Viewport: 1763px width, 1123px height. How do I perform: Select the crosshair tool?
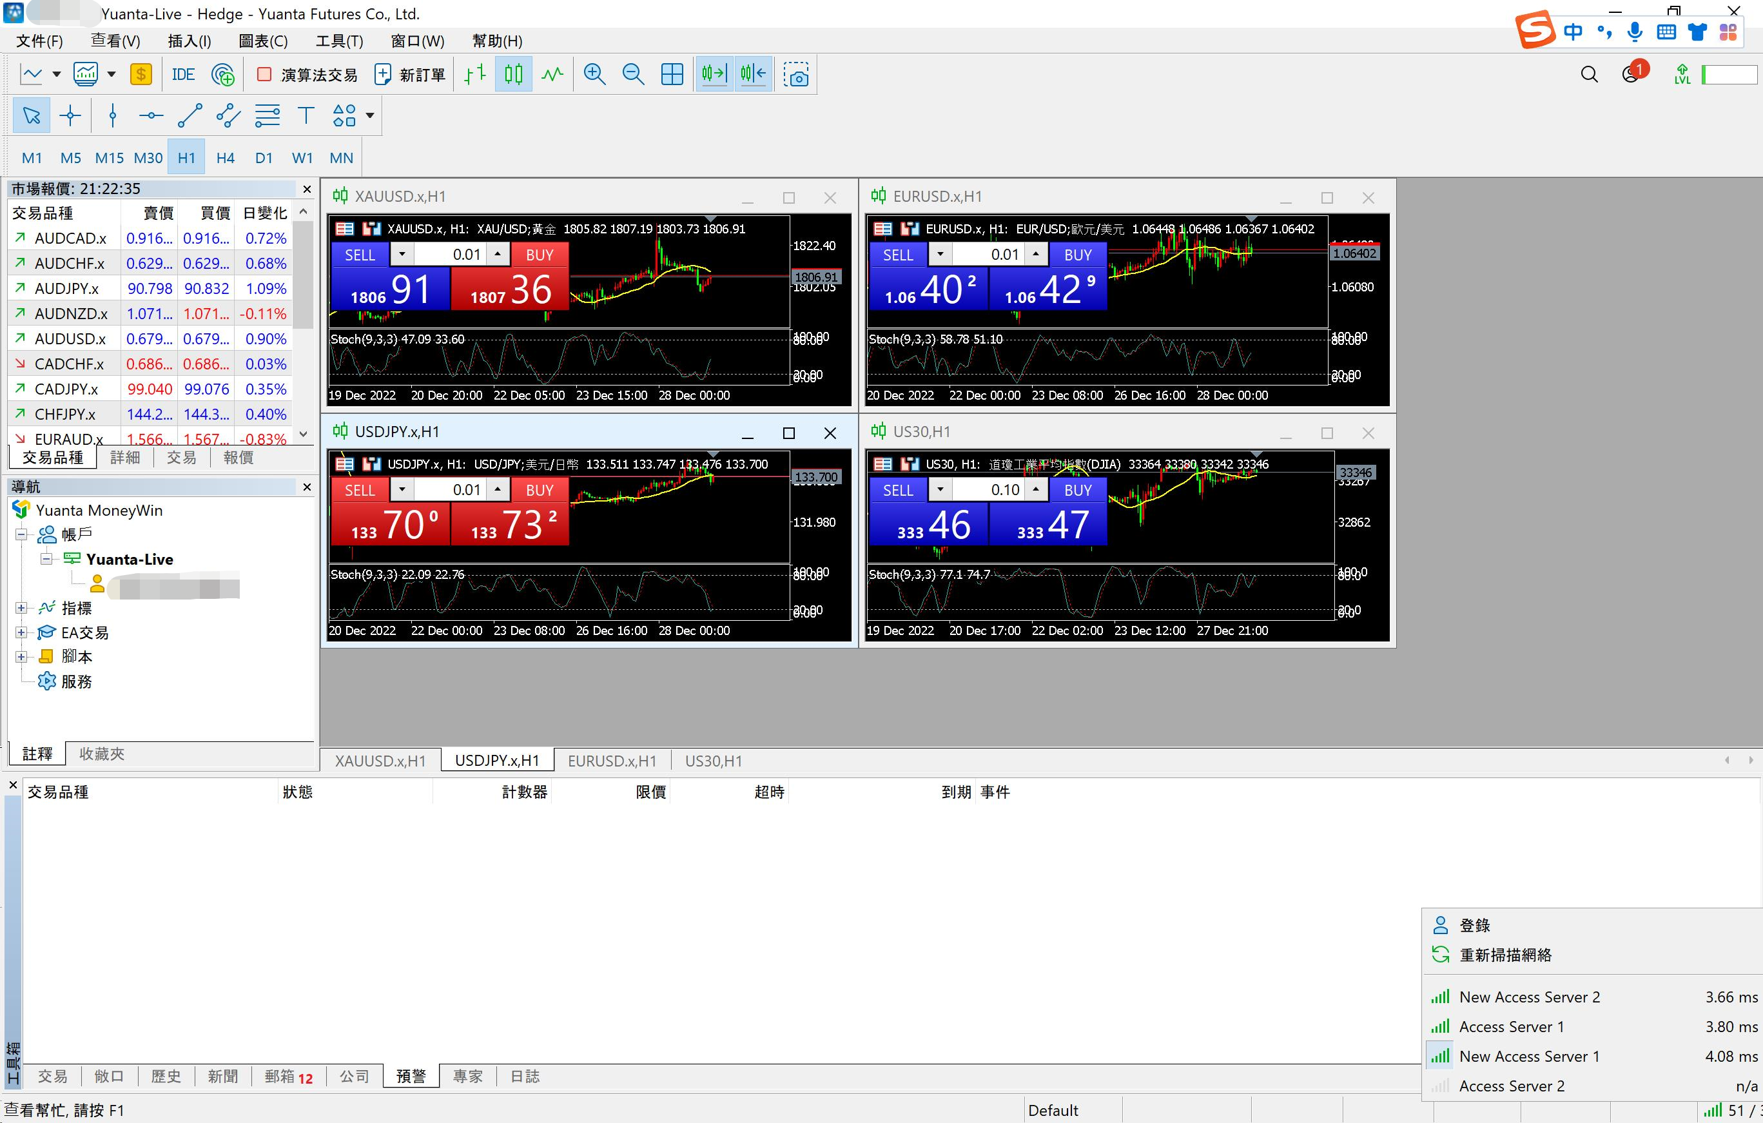tap(70, 115)
